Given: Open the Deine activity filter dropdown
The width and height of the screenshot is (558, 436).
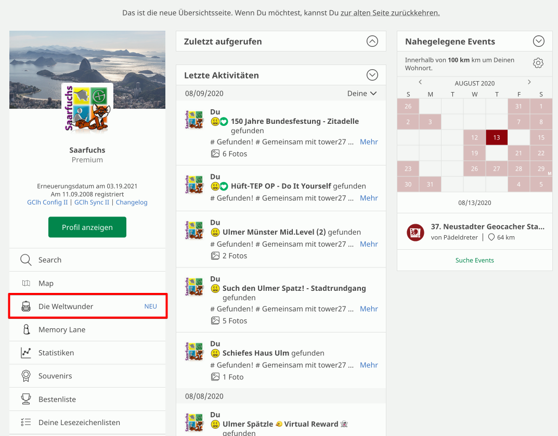Looking at the screenshot, I should click(x=362, y=93).
